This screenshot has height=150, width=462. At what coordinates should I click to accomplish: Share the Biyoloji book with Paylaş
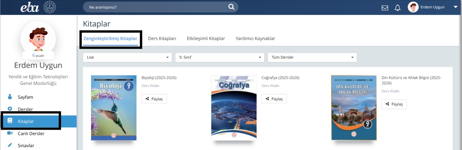point(154,99)
